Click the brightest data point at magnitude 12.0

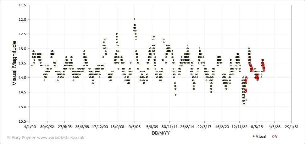134,19
